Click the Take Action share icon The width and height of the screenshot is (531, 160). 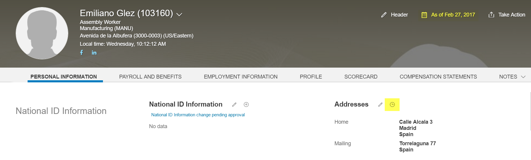click(491, 15)
